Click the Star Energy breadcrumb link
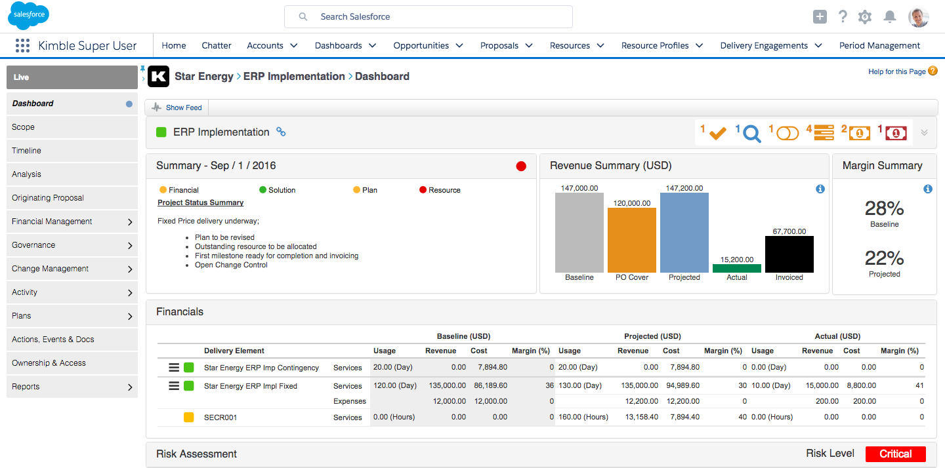The width and height of the screenshot is (945, 468). click(204, 77)
